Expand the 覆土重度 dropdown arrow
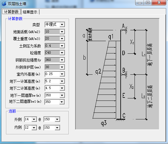The width and height of the screenshot is (168, 144). coord(62,39)
